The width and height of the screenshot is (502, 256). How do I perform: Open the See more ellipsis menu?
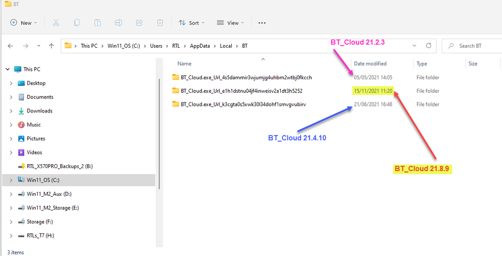point(262,23)
